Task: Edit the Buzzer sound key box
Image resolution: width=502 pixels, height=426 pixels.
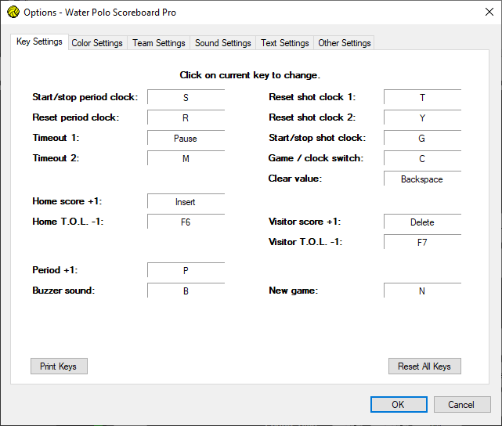Action: (x=186, y=291)
